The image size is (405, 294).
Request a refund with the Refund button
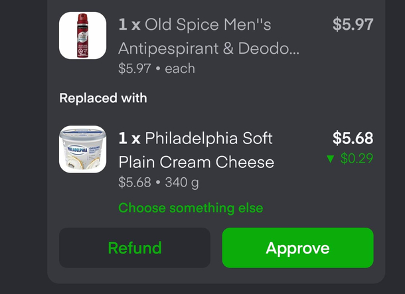pyautogui.click(x=135, y=248)
